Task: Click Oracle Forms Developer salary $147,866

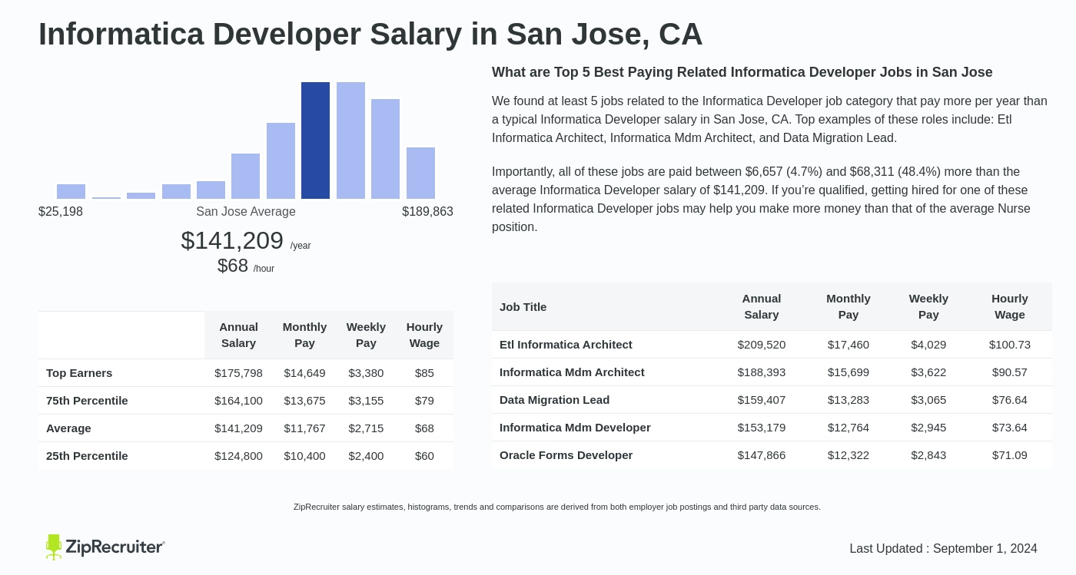Action: click(762, 454)
